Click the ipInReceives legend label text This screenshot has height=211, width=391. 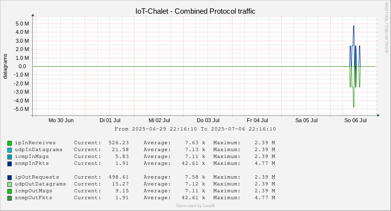point(35,143)
